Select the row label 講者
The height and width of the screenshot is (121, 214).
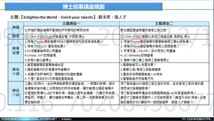coord(16,36)
